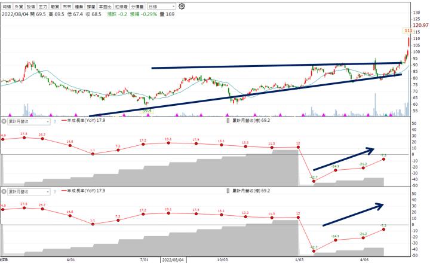Click the 130 price axis label
Screen dimensions: 430x263
pyautogui.click(x=416, y=13)
